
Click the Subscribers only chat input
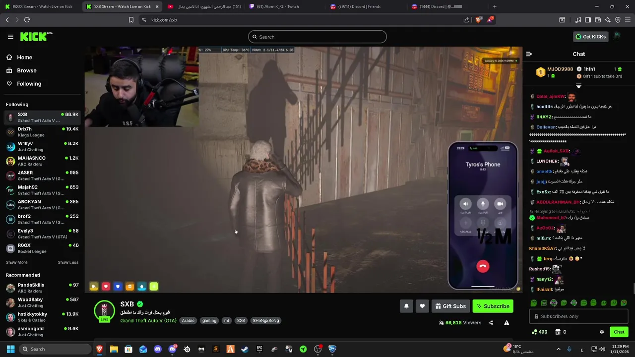point(578,316)
